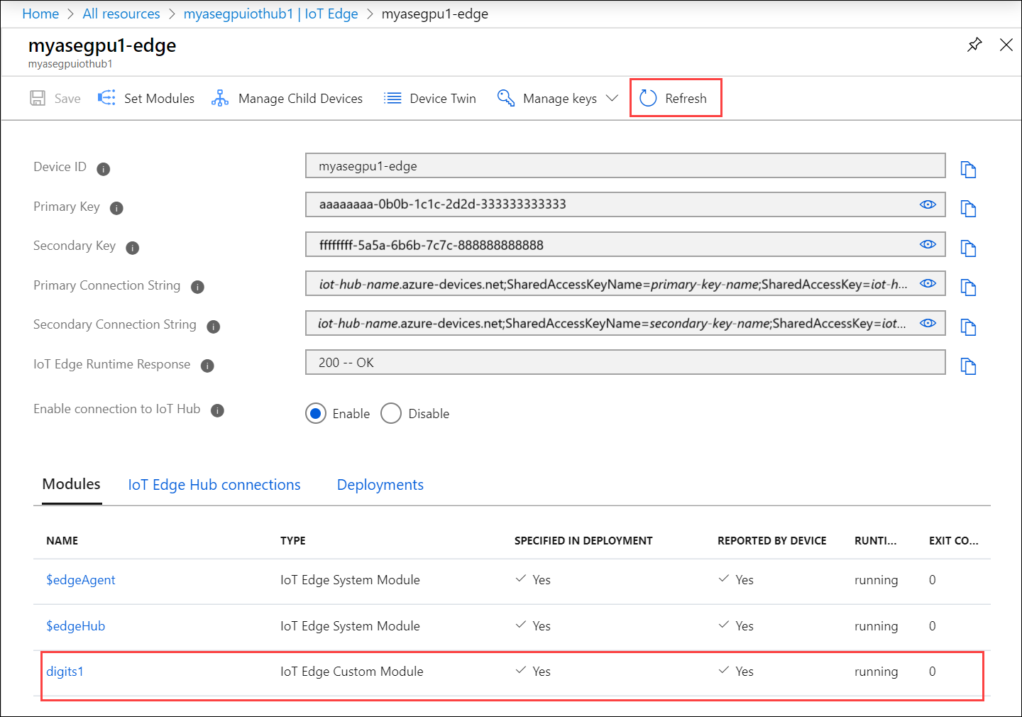The width and height of the screenshot is (1022, 717).
Task: Go to Home in breadcrumb
Action: 40,13
